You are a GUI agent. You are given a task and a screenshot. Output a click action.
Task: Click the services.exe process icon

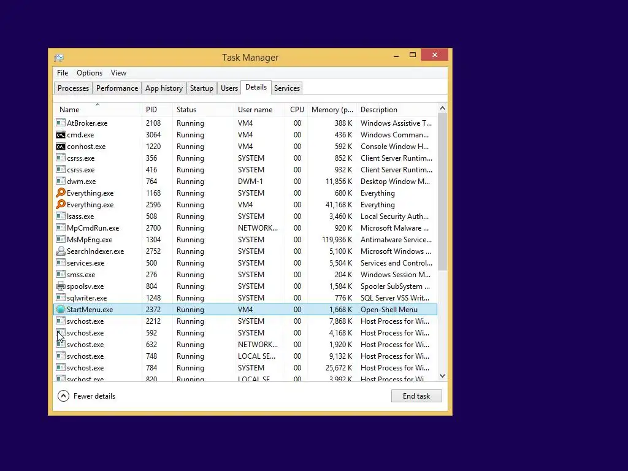tap(61, 262)
